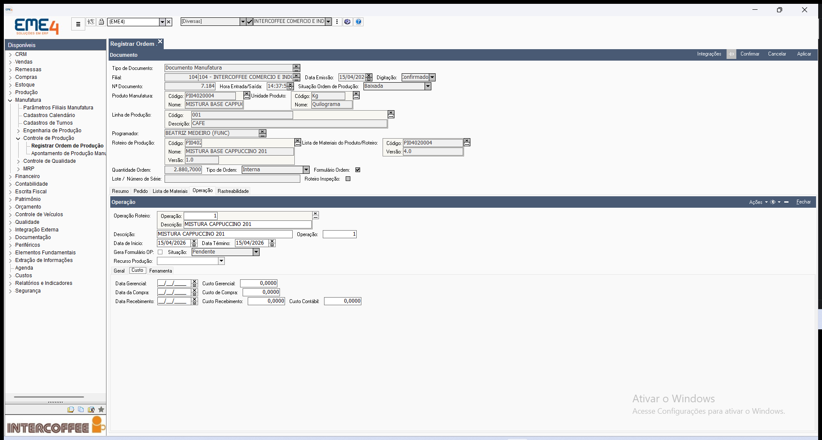Click Fechar in the Operação panel
The height and width of the screenshot is (440, 822).
tap(803, 202)
